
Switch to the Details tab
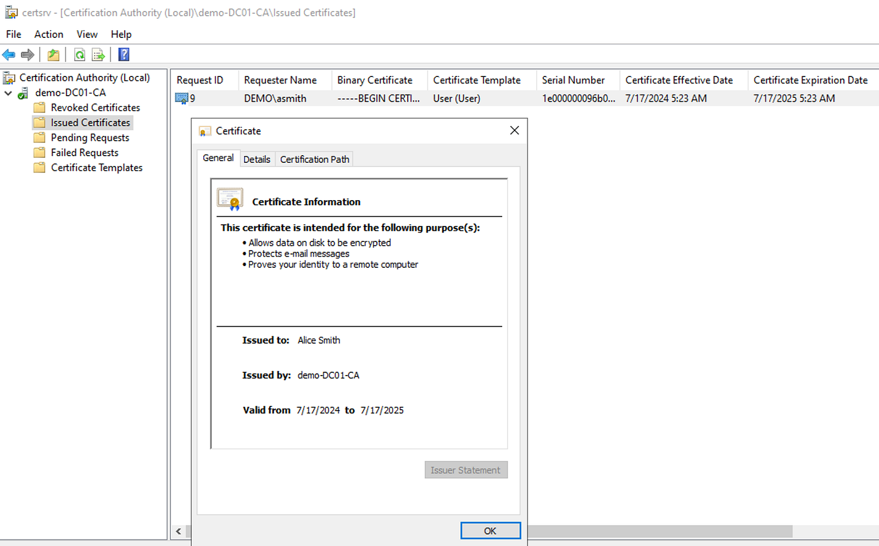[x=257, y=159]
